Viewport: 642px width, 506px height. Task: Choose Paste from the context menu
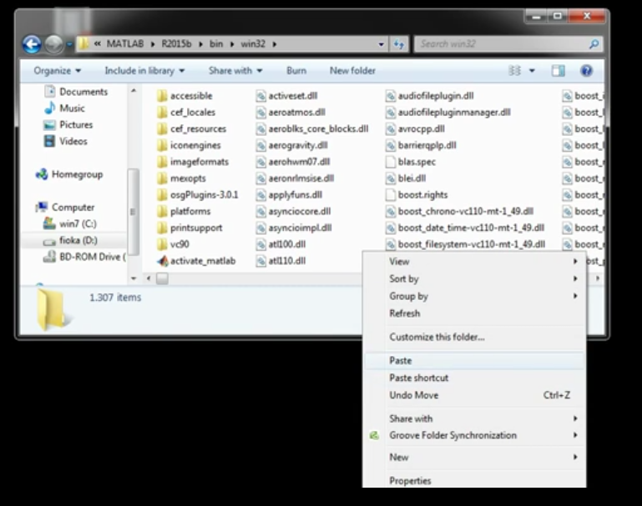(x=474, y=361)
